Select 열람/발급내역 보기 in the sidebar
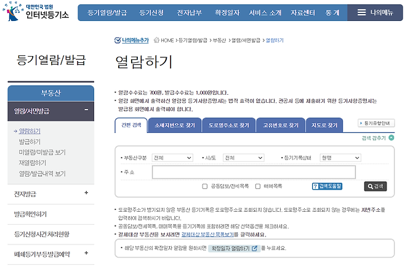 point(42,174)
